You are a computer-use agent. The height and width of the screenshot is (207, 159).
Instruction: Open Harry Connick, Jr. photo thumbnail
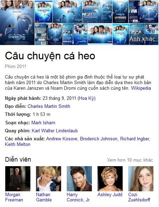point(79,179)
